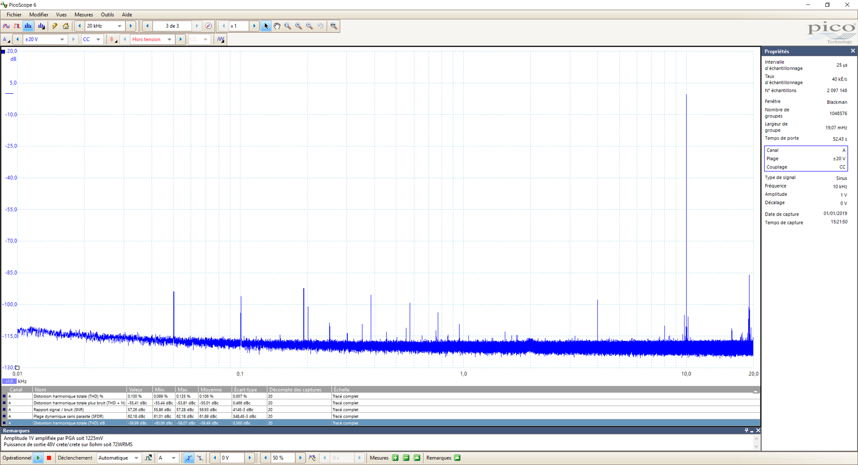Select Rapport signal / bruit (SNR) row
Viewport: 858px width, 465px height.
coord(381,410)
